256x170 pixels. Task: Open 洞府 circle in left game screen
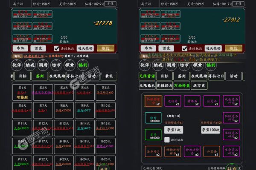point(43,65)
